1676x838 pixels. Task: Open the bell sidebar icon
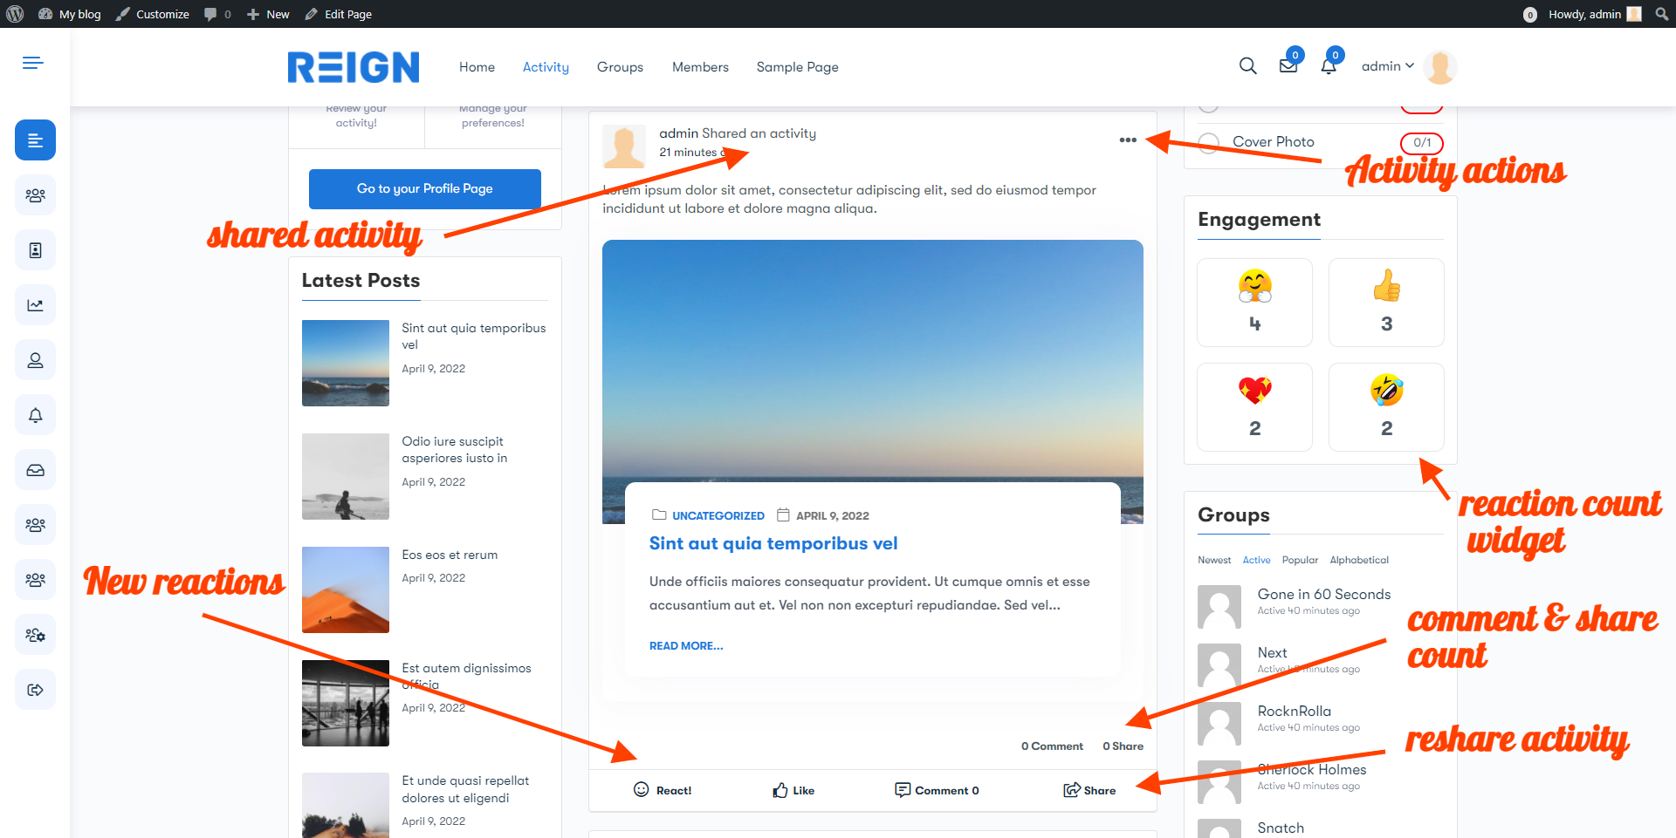(35, 415)
